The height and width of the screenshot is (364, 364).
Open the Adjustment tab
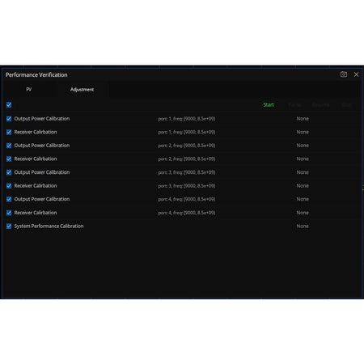pos(82,89)
